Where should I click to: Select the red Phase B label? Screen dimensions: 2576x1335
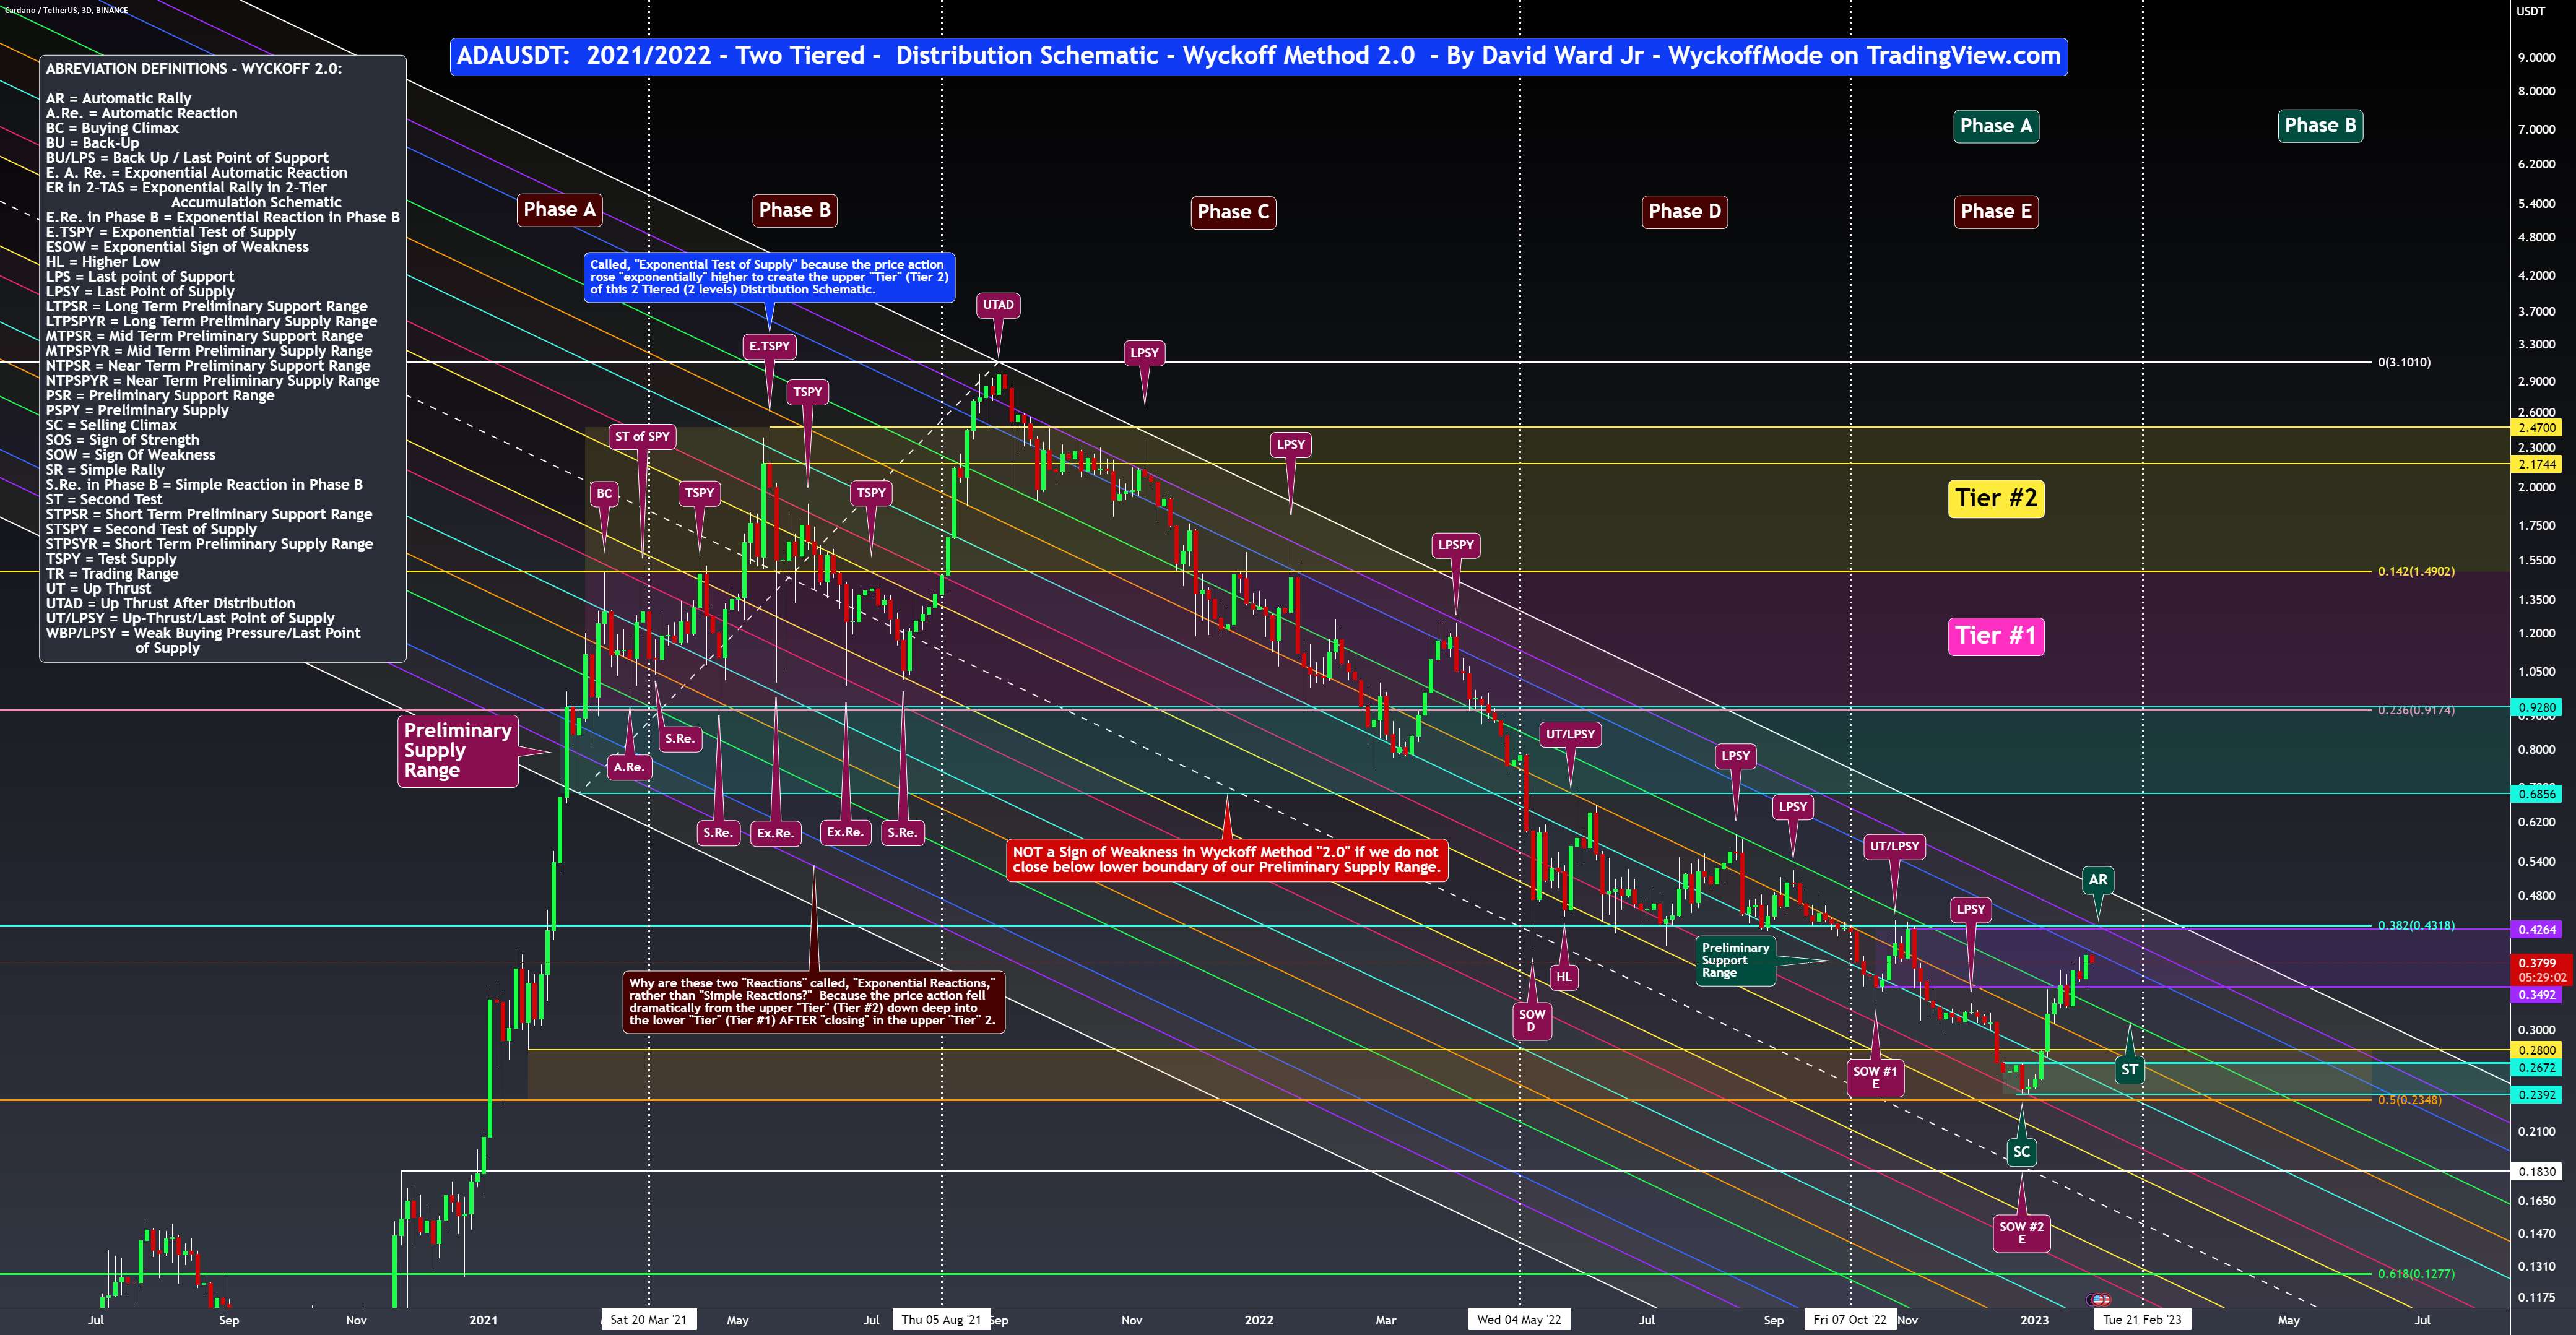coord(794,210)
